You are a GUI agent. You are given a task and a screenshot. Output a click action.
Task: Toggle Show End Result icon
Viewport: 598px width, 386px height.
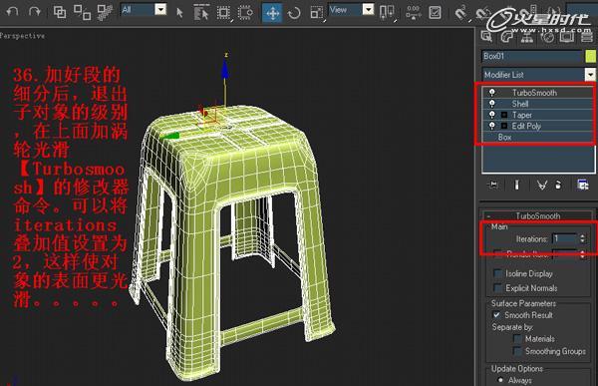[x=516, y=186]
